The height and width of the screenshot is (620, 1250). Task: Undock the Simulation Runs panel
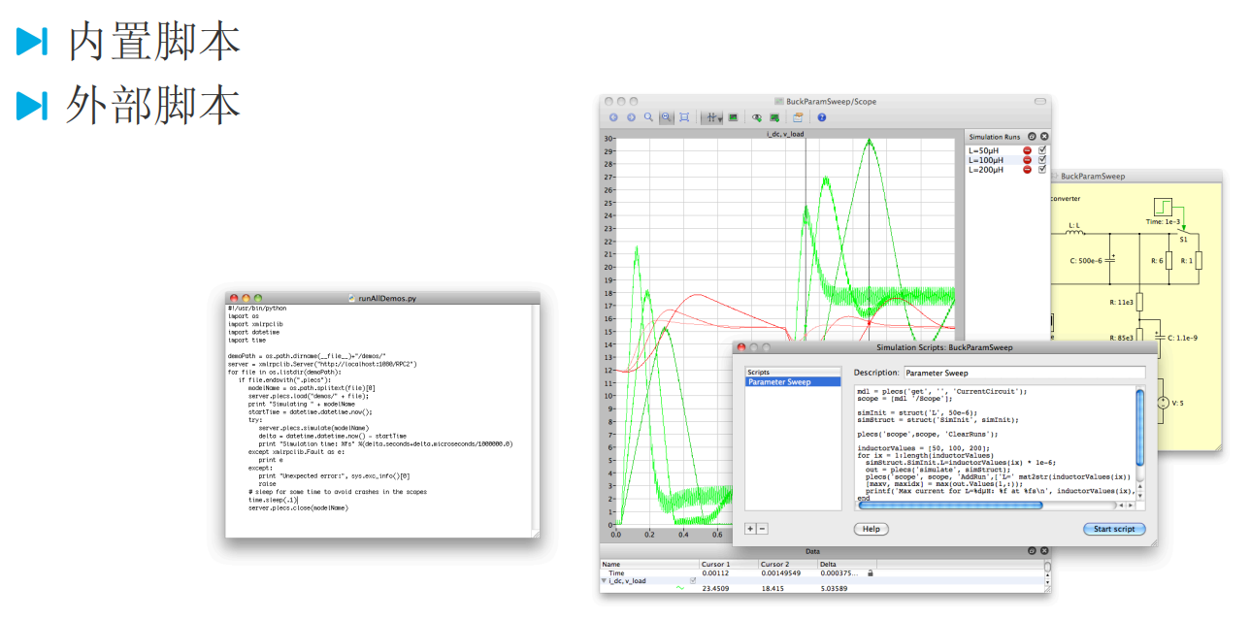pos(1032,138)
